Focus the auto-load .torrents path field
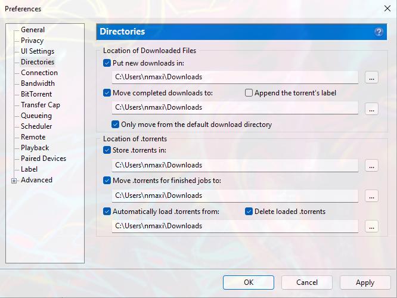This screenshot has height=298, width=397. click(235, 226)
